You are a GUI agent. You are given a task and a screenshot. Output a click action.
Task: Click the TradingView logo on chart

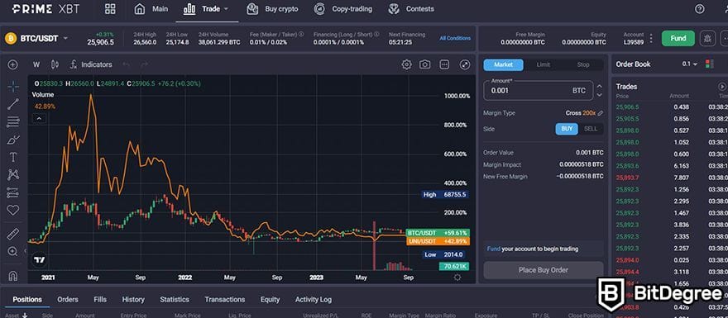click(x=40, y=260)
